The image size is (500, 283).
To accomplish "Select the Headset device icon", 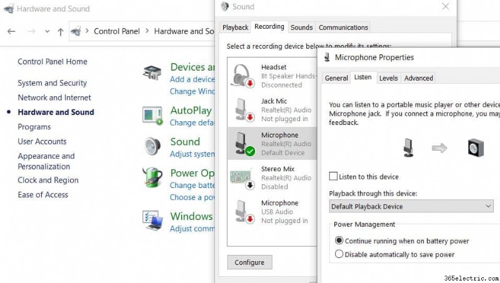I will click(x=242, y=76).
